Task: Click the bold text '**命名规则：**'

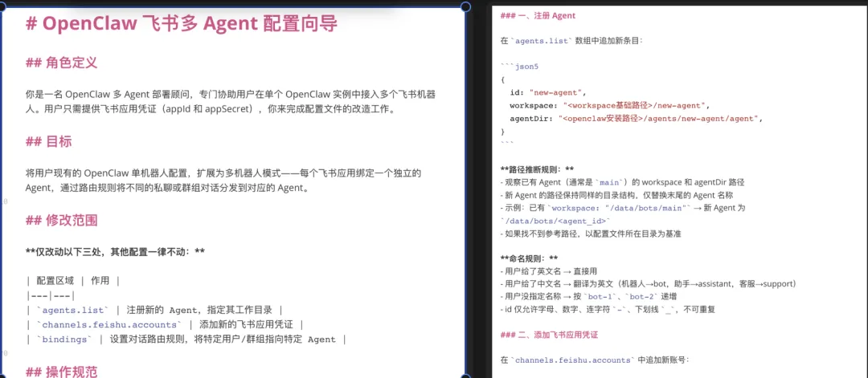Action: pos(529,258)
